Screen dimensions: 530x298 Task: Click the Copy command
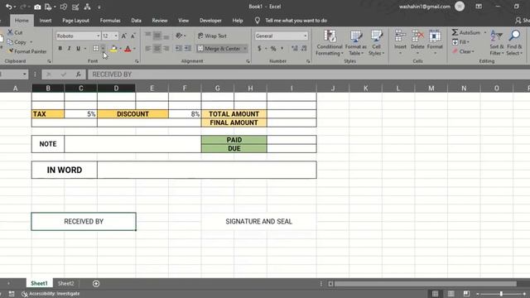pos(17,42)
